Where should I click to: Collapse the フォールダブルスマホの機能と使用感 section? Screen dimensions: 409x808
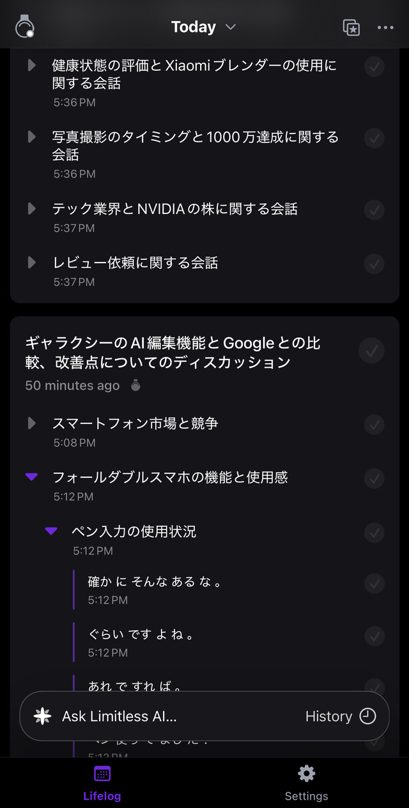click(31, 477)
